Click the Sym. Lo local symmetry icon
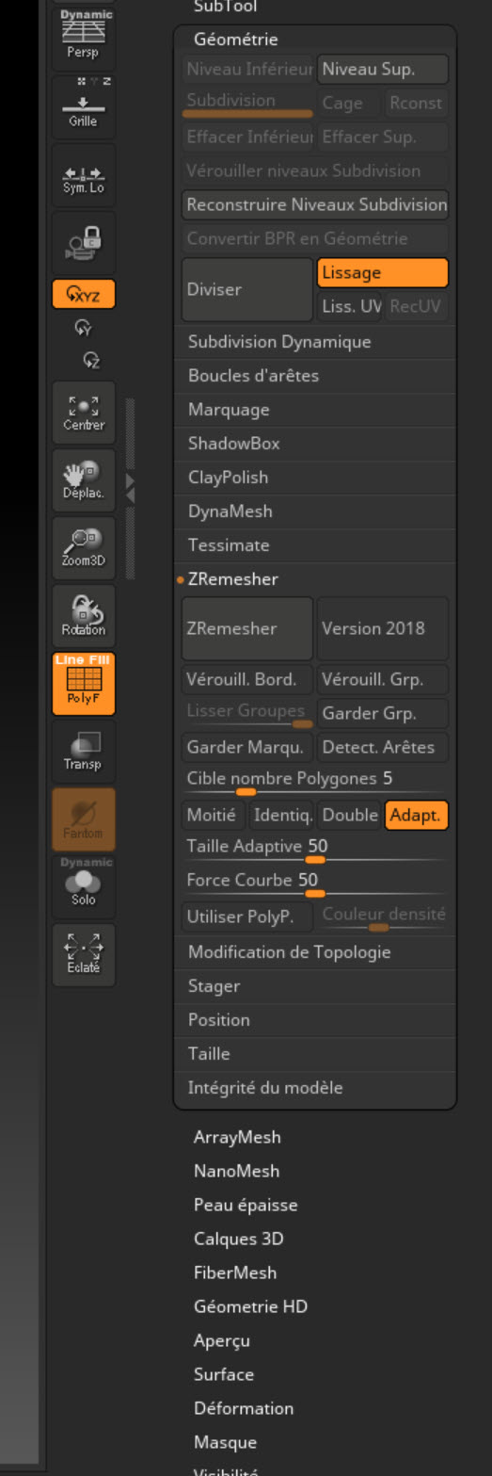Viewport: 492px width, 1476px height. [x=84, y=175]
